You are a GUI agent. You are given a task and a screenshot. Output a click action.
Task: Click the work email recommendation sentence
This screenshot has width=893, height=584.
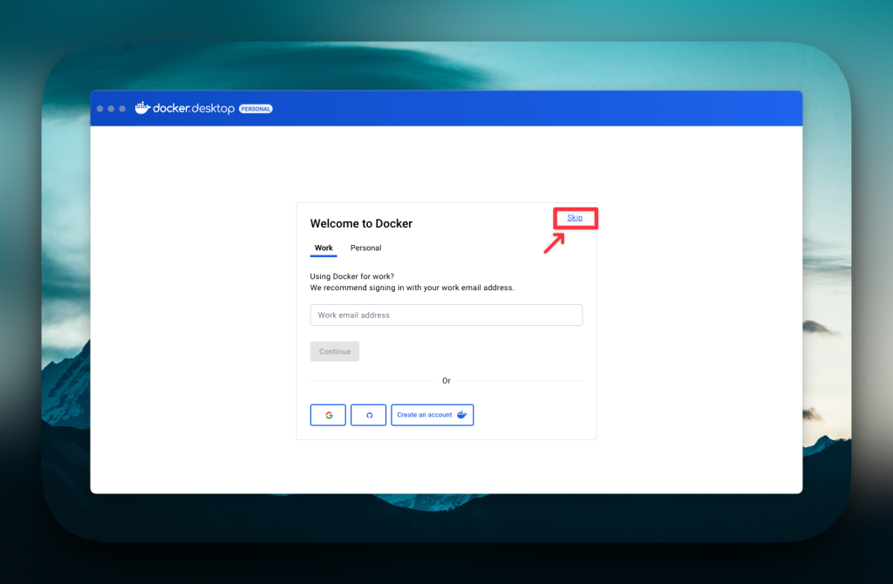412,288
